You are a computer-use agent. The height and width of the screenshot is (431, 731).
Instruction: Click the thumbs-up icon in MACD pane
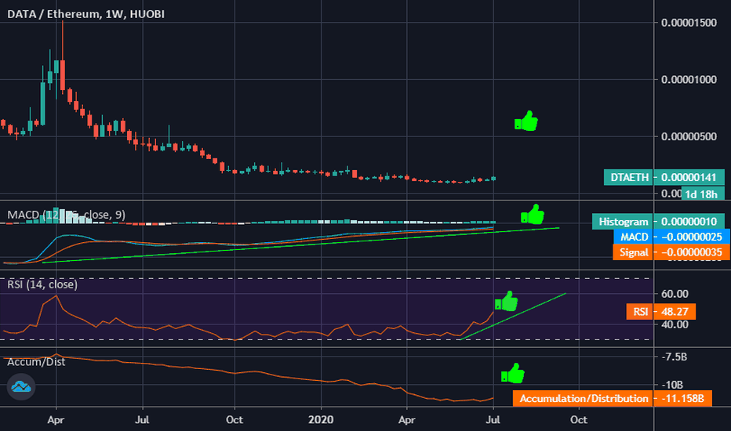point(533,215)
